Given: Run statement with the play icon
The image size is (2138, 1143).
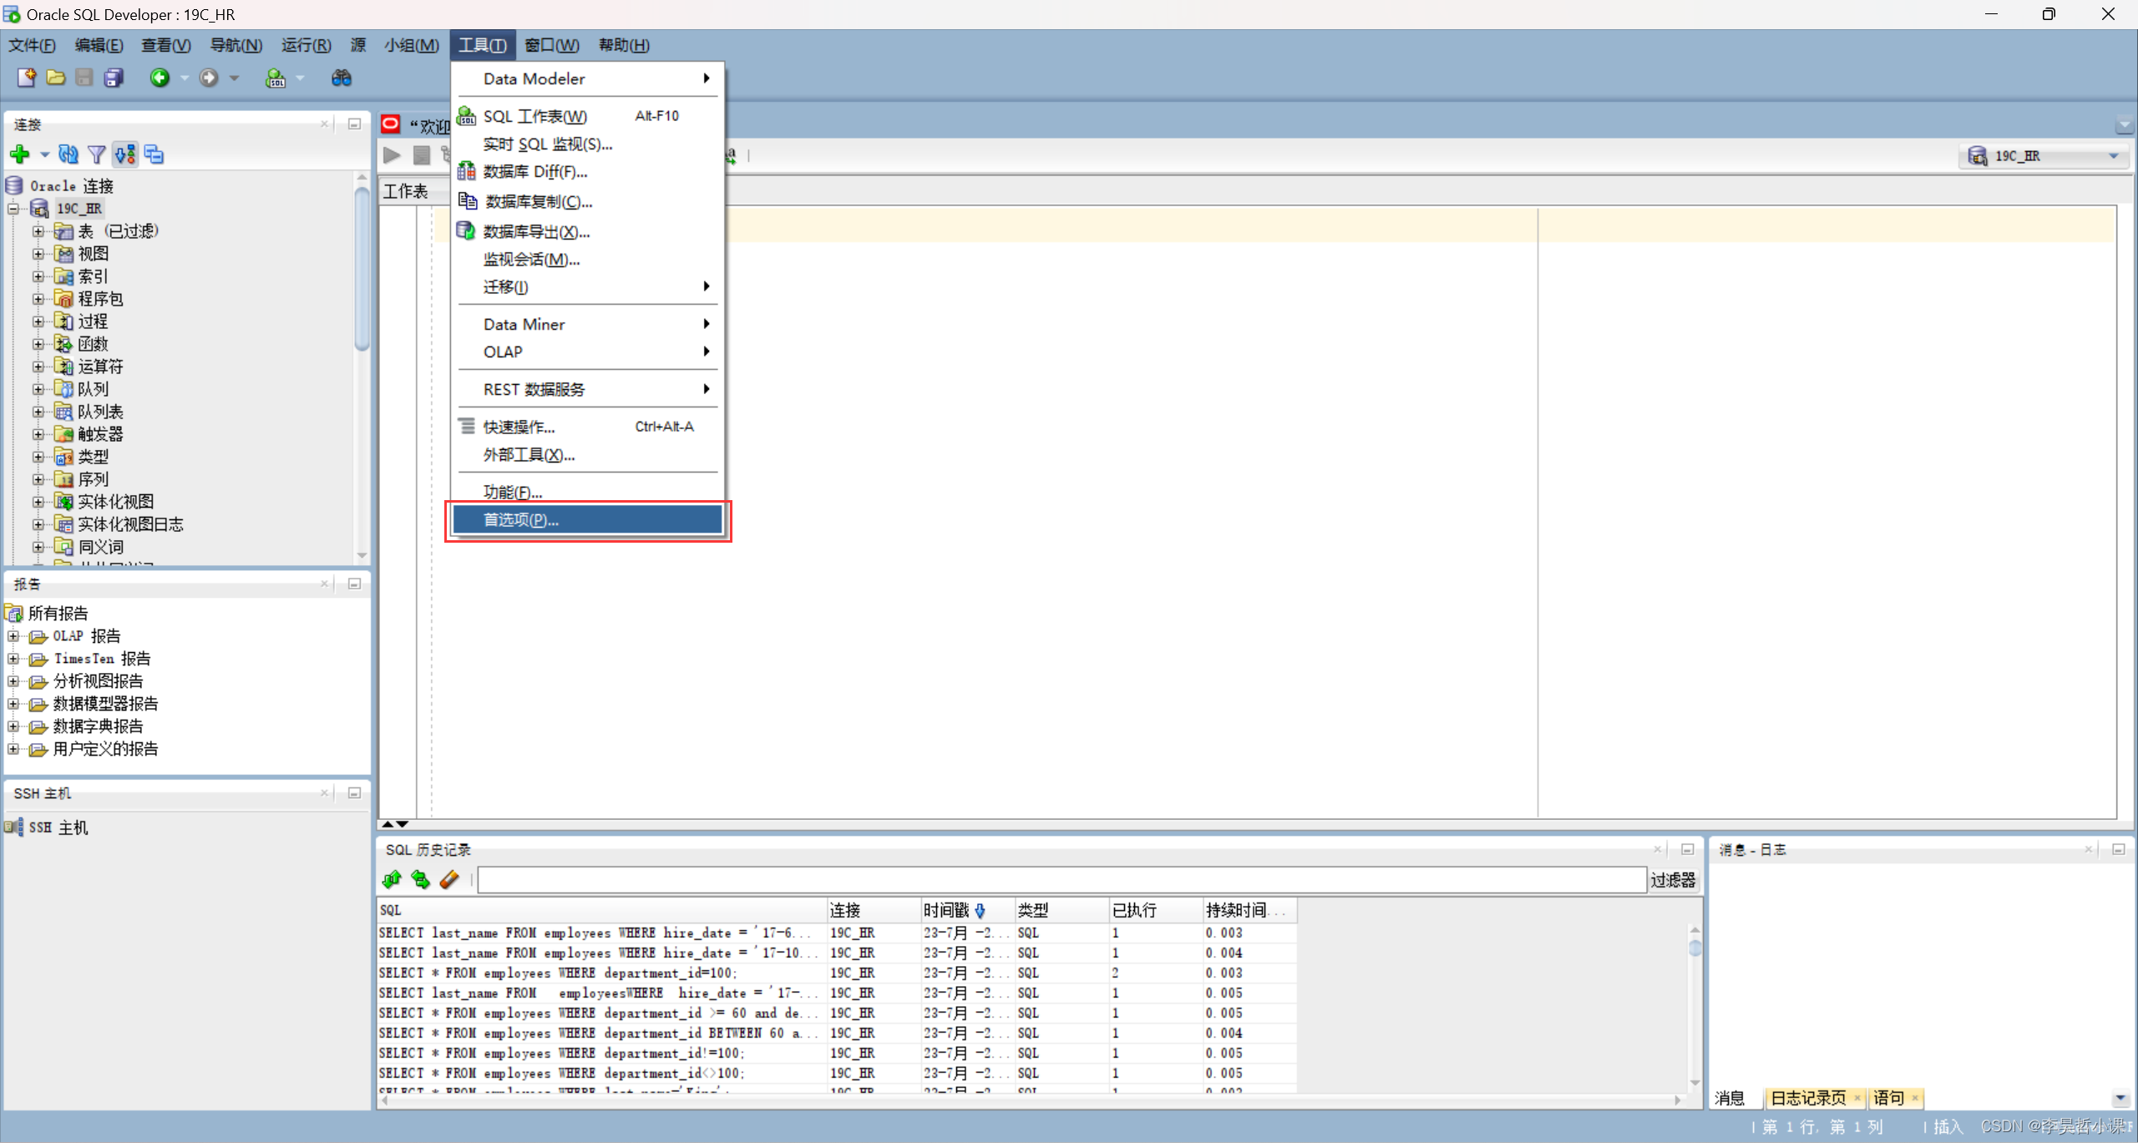Looking at the screenshot, I should click(392, 155).
